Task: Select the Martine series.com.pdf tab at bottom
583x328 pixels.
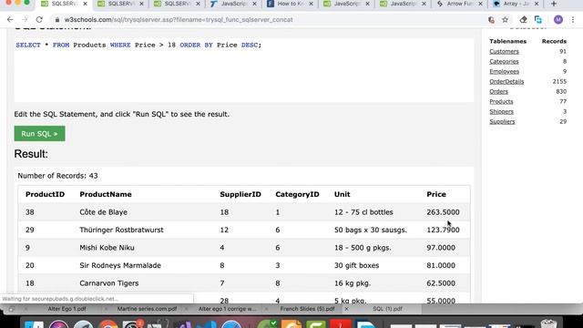Action: click(147, 309)
